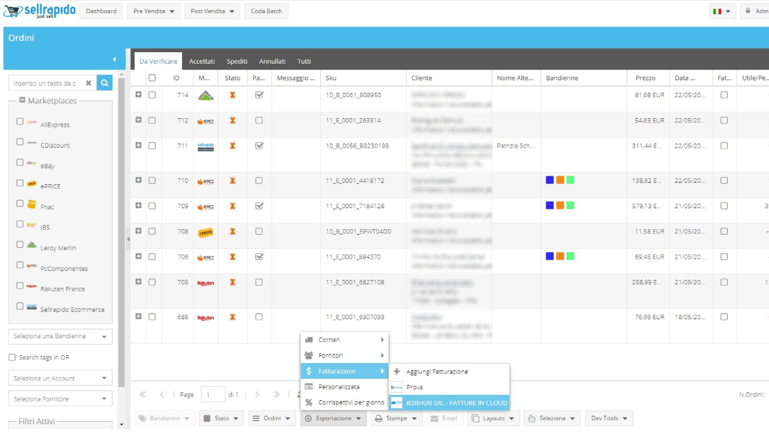
Task: Open the Coda Batch button
Action: (x=266, y=11)
